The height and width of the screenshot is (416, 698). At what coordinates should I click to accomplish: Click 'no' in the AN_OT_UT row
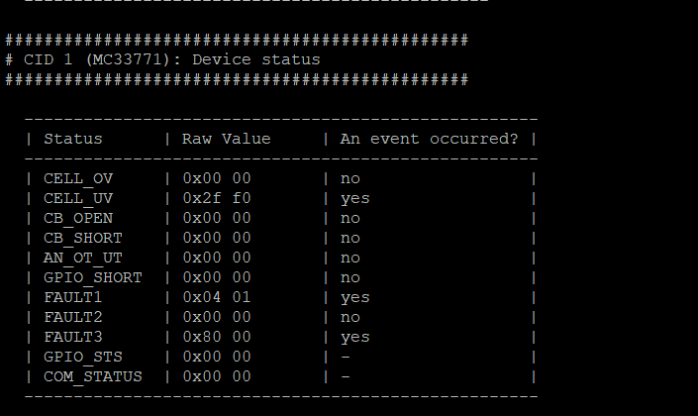point(350,259)
